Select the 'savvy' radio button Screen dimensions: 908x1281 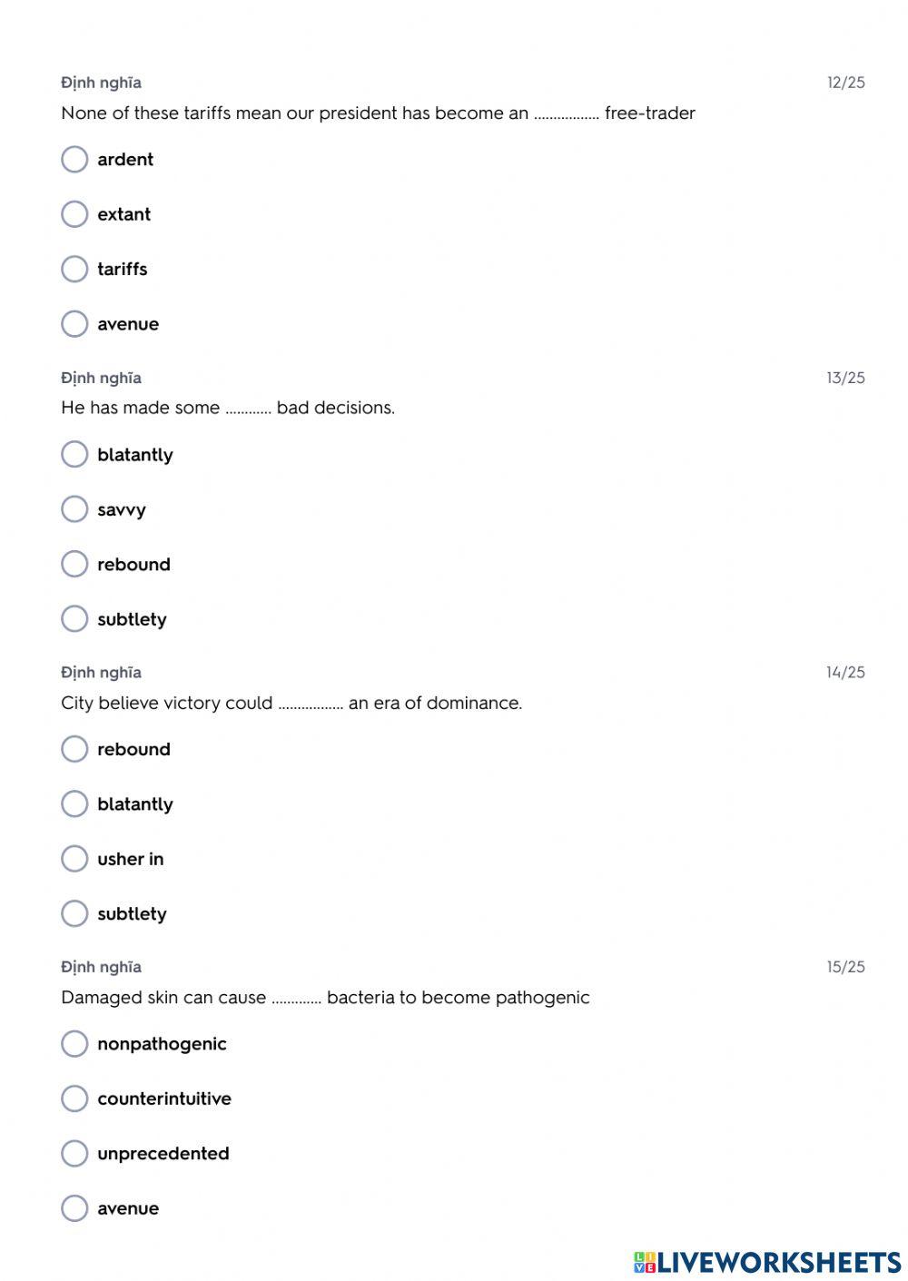point(74,509)
